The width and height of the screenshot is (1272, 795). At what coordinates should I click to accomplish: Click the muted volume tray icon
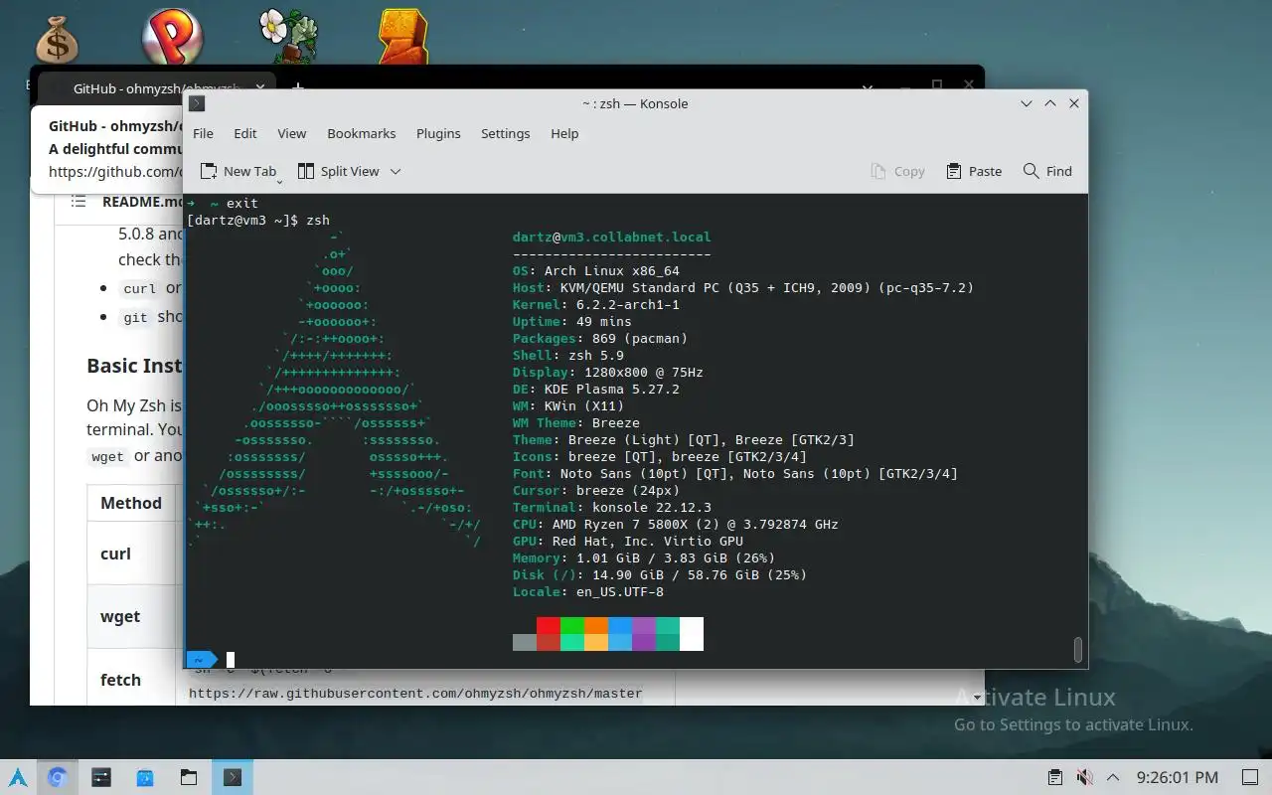point(1084,777)
